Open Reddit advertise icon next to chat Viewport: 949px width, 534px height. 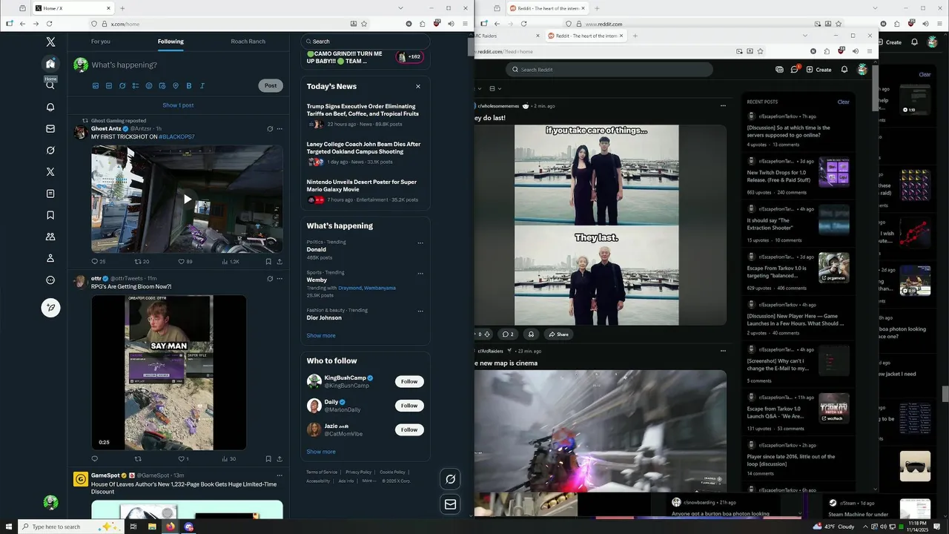click(x=779, y=69)
